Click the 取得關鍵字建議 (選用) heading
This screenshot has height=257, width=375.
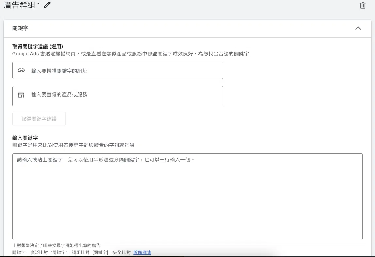coord(38,47)
